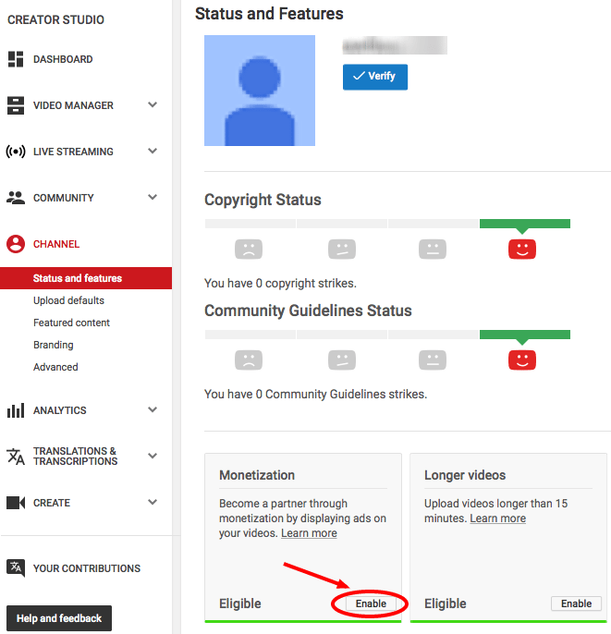Click the Your Contributions translate icon

pos(16,567)
